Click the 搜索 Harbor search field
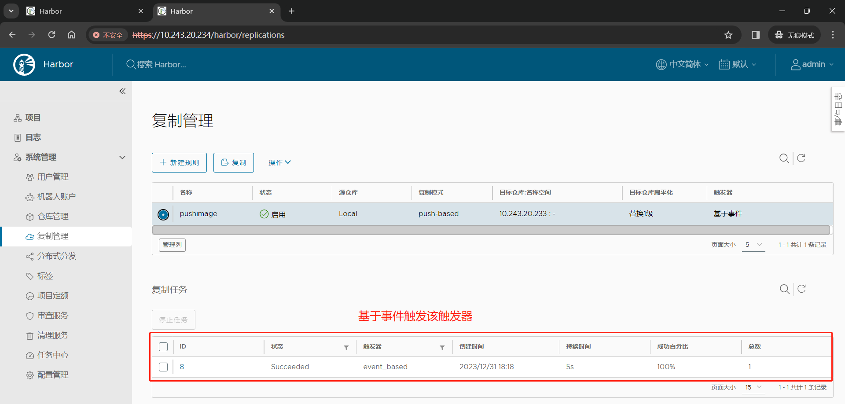Viewport: 845px width, 404px height. [162, 65]
